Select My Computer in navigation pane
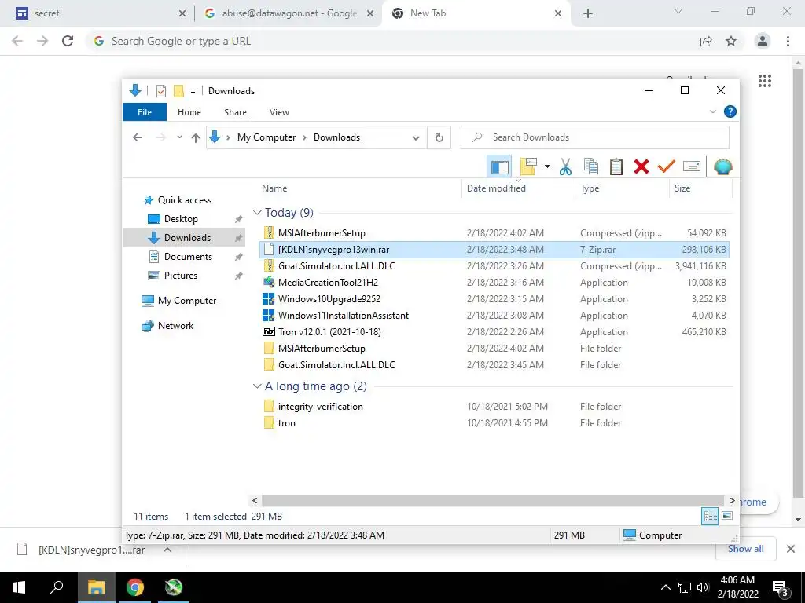 (187, 301)
